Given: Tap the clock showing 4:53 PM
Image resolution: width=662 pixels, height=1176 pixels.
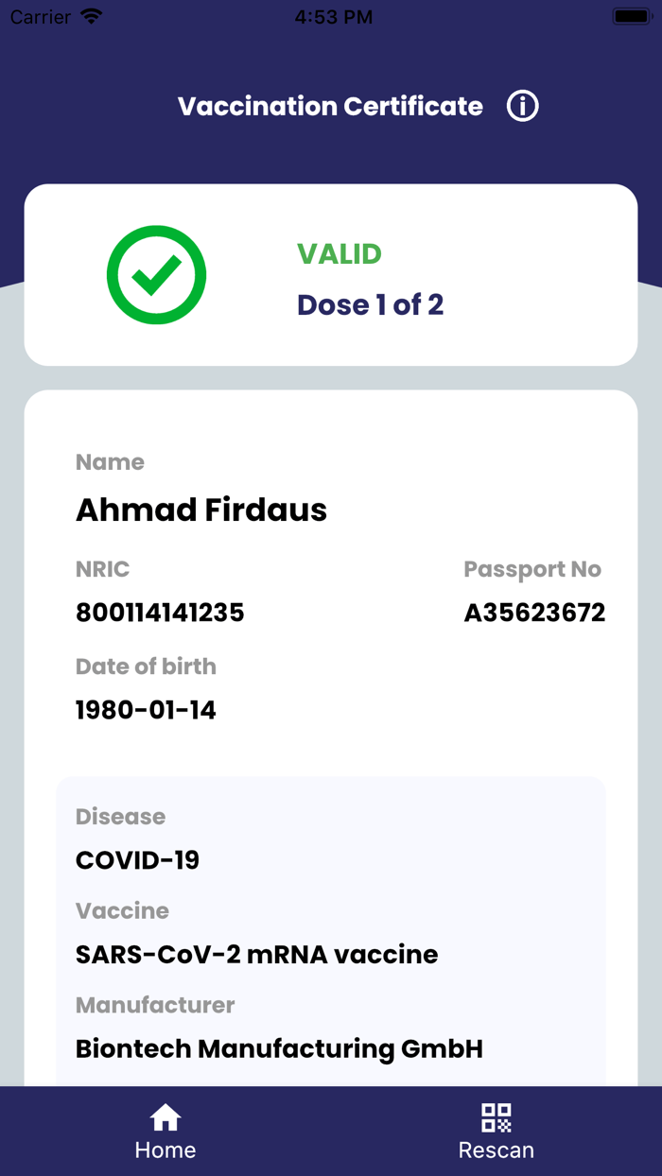Looking at the screenshot, I should pos(334,15).
